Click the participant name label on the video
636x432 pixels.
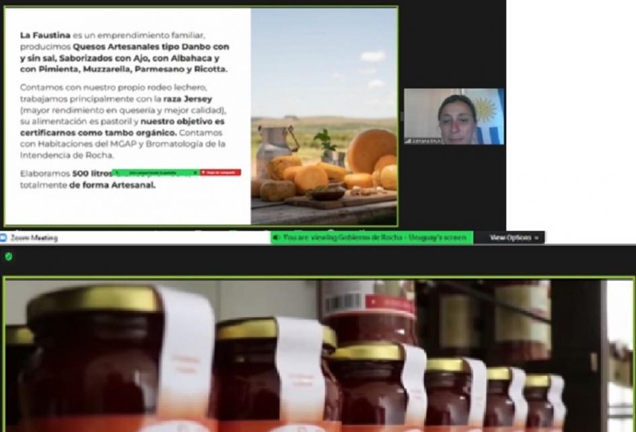pos(426,141)
